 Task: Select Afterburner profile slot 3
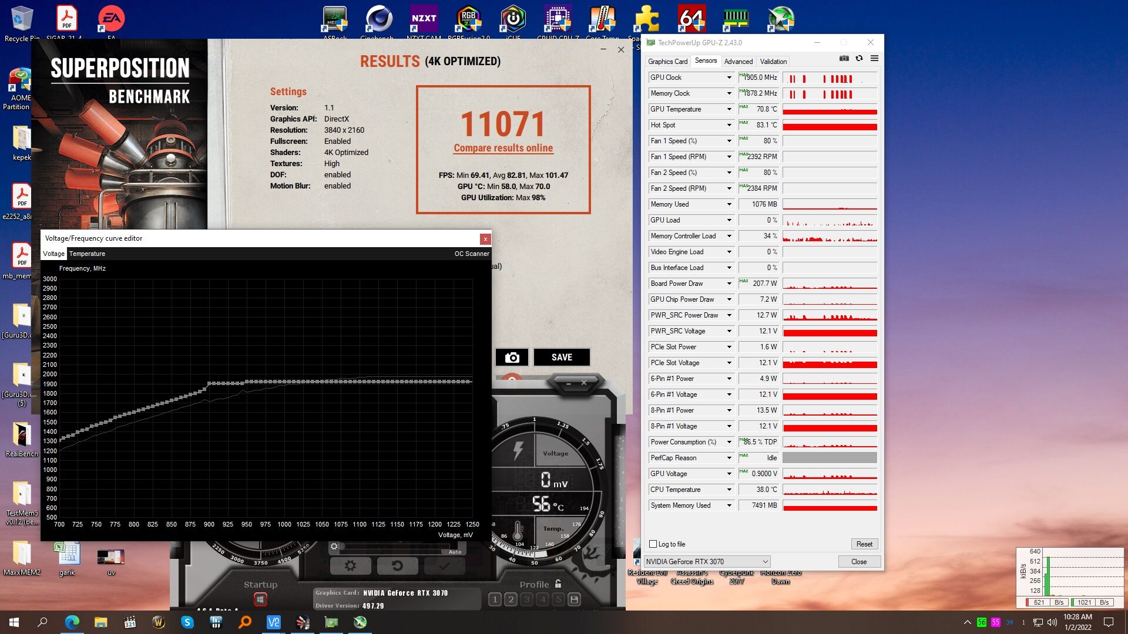pos(526,599)
